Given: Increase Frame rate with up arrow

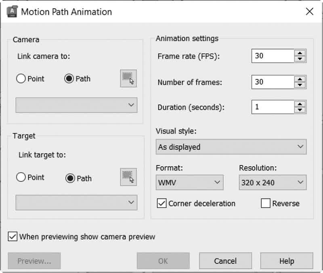Looking at the screenshot, I should (300, 53).
